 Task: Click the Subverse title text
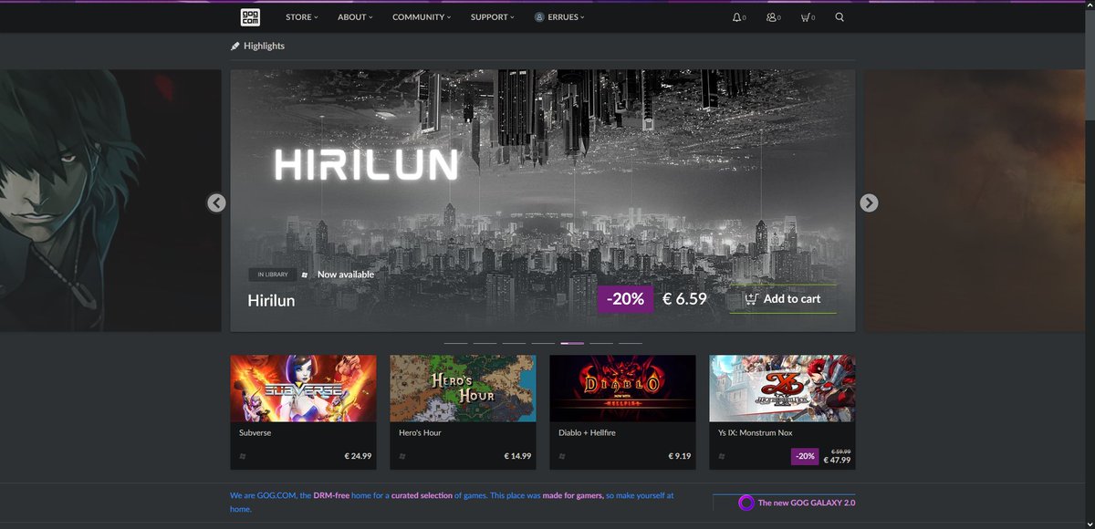point(255,432)
